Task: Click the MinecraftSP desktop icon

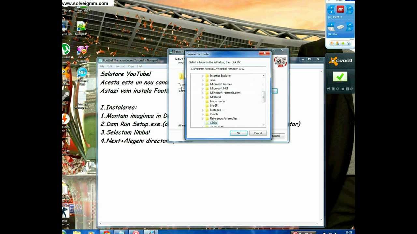Action: click(82, 8)
